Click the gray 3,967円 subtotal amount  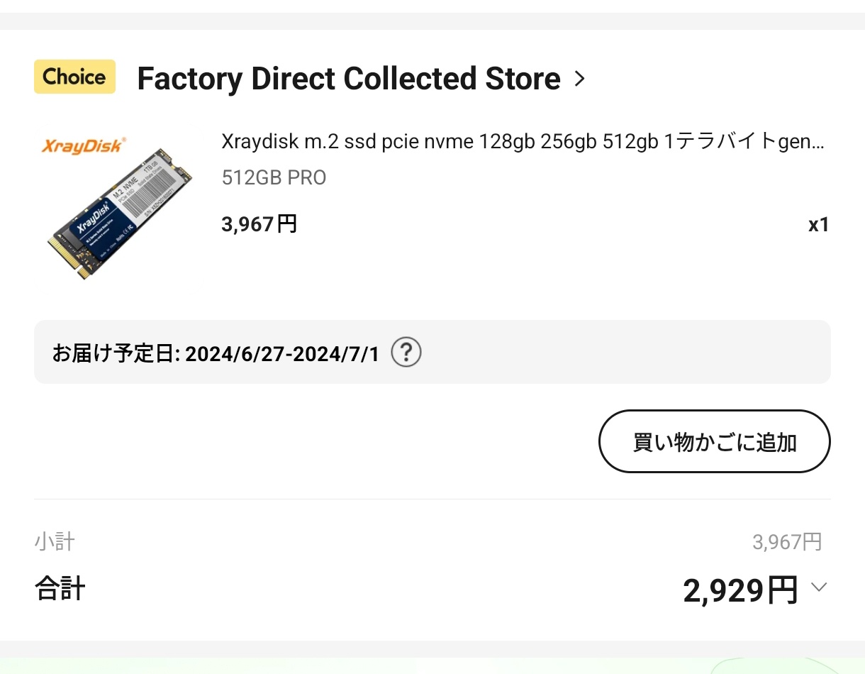(x=786, y=542)
